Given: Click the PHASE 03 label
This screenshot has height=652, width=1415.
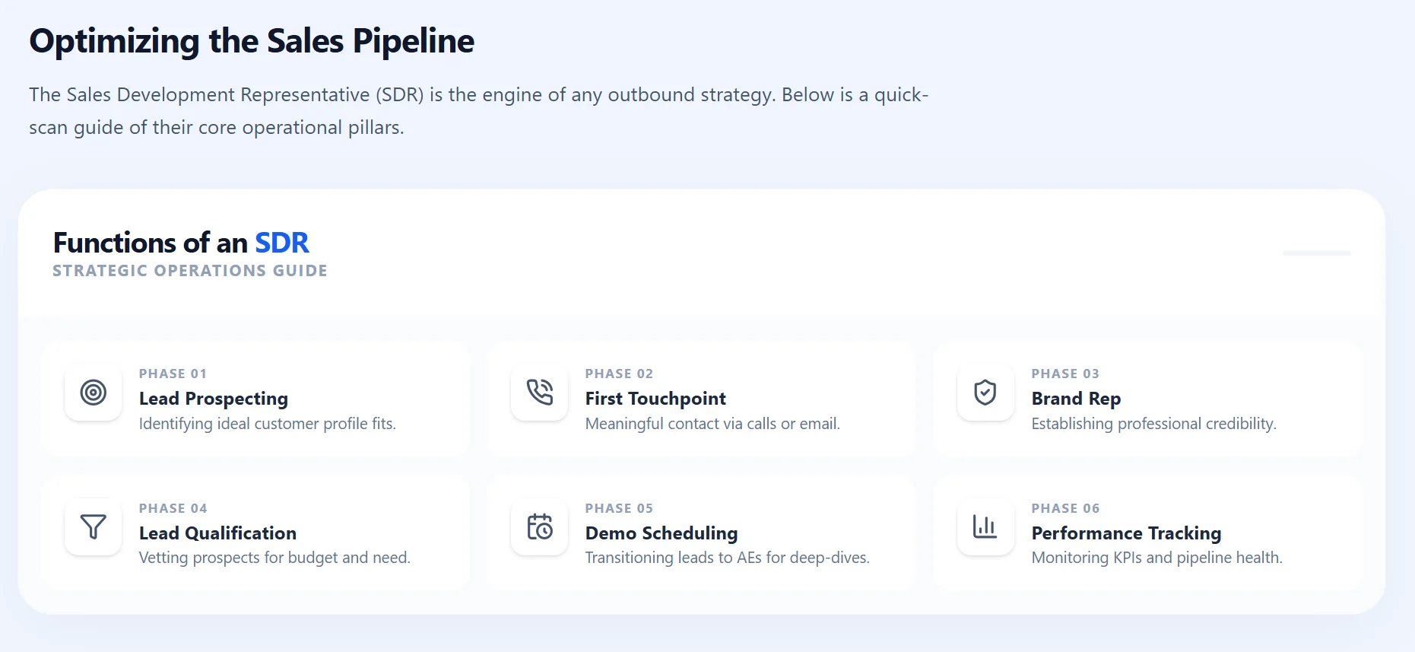Looking at the screenshot, I should coord(1065,374).
